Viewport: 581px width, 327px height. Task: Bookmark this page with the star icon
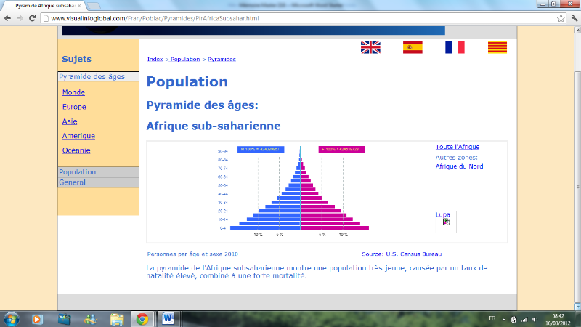click(x=561, y=18)
